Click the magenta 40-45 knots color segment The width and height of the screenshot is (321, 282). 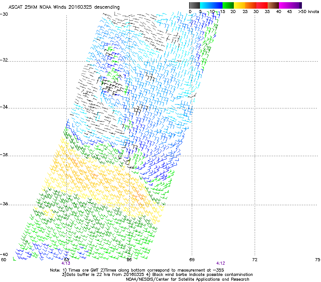(285, 5)
